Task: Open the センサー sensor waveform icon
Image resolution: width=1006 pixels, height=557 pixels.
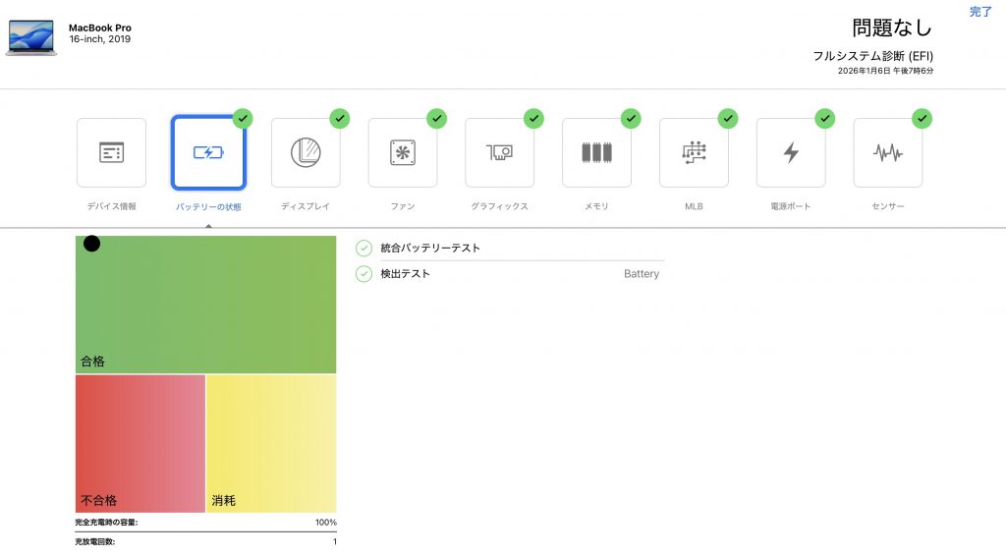Action: [x=888, y=152]
